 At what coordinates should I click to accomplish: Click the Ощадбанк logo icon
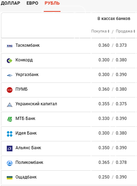click(x=10, y=178)
